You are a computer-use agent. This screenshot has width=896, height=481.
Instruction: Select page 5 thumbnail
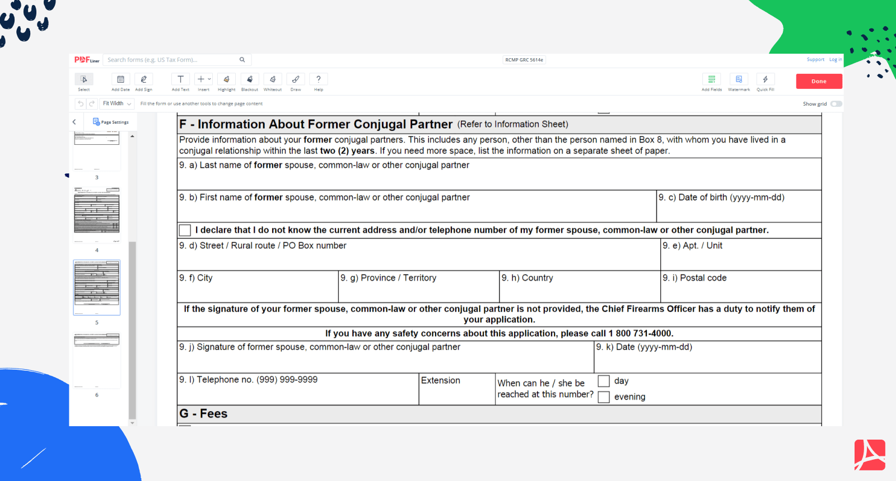[x=97, y=287]
